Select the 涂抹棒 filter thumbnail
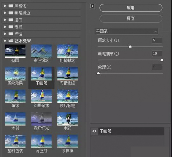Screen dimensions: 172x157 pyautogui.click(x=67, y=141)
